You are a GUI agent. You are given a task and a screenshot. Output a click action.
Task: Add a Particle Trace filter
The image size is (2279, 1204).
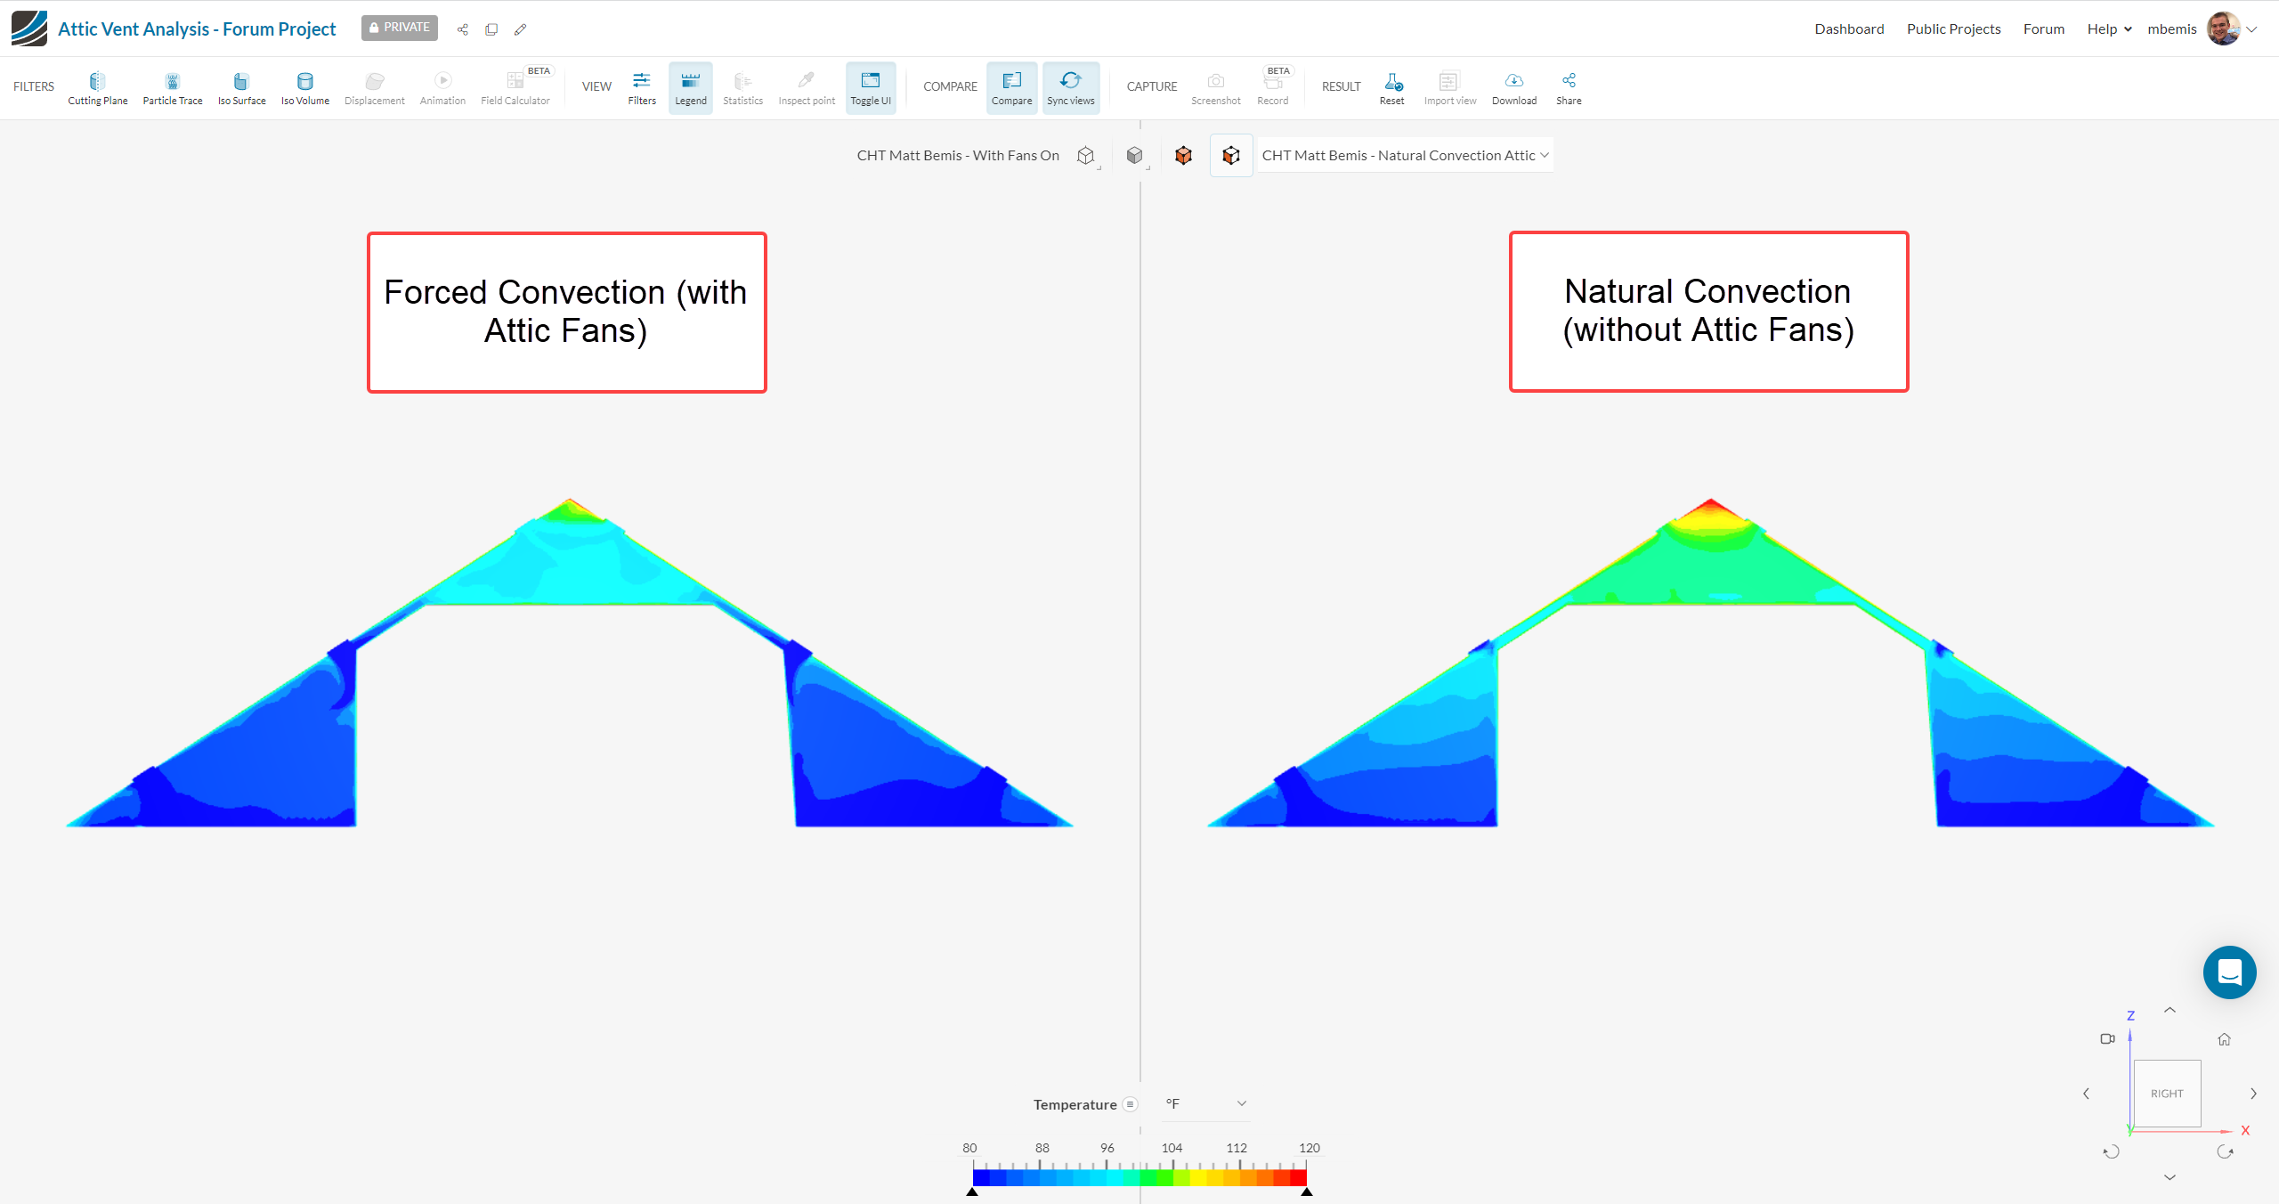173,87
